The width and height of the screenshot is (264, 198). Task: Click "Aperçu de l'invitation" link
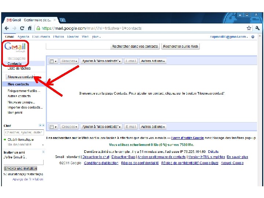point(28,179)
